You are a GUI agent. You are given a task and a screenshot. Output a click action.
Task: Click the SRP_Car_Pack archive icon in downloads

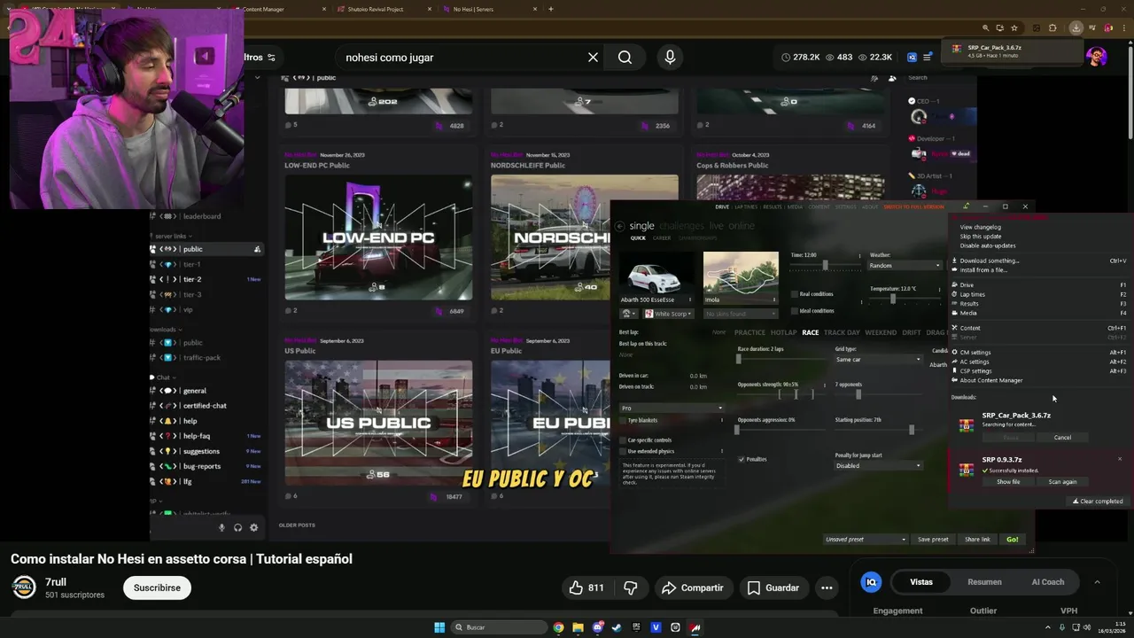pyautogui.click(x=967, y=425)
